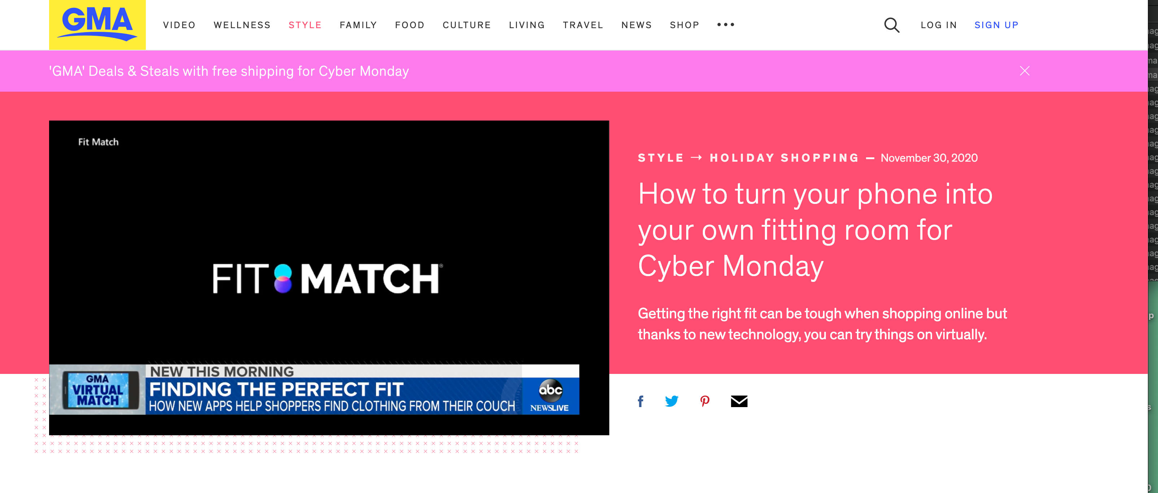Click the HOLIDAY SHOPPING breadcrumb link
The image size is (1158, 493).
coord(784,158)
